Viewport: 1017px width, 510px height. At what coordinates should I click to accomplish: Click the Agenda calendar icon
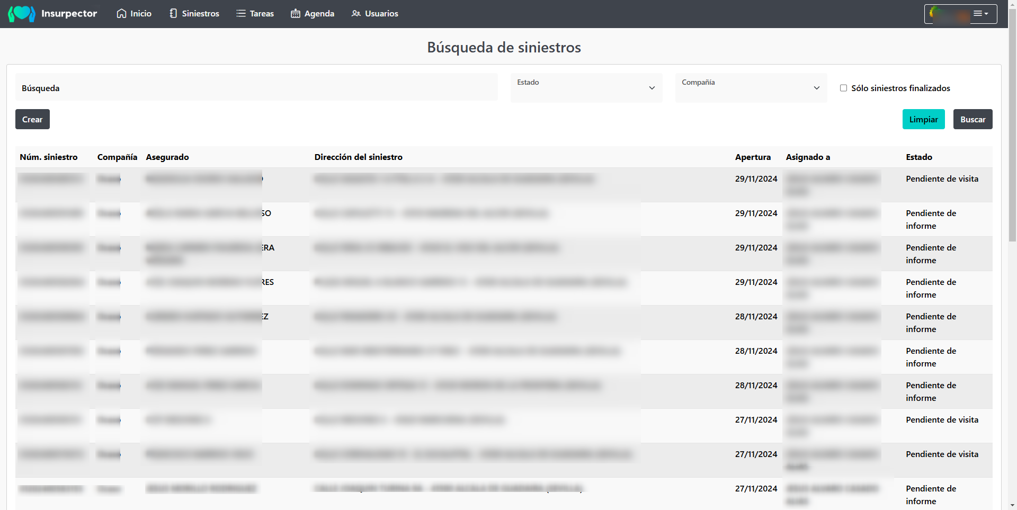[296, 14]
